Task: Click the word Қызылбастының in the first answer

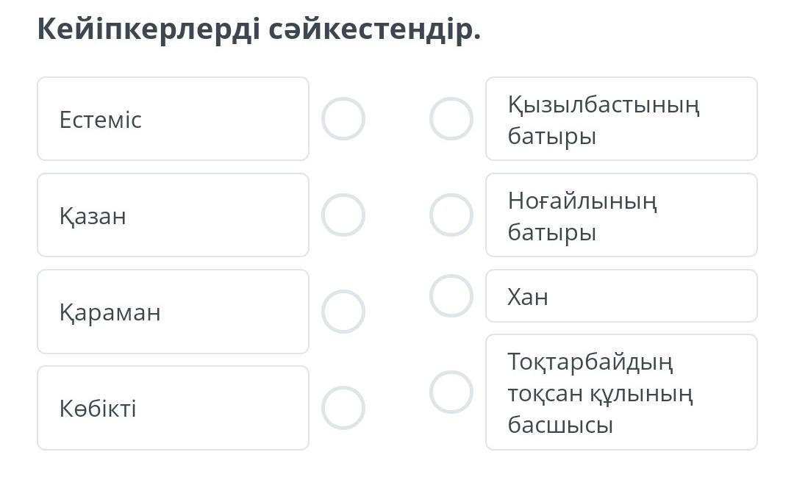Action: tap(604, 104)
